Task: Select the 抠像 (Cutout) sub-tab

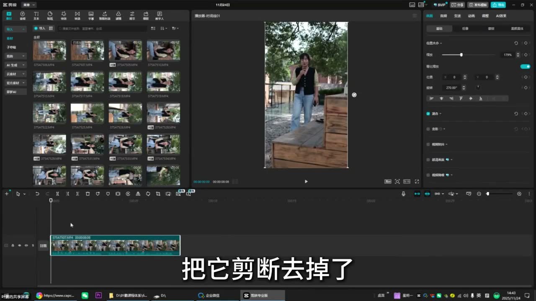Action: 465,28
